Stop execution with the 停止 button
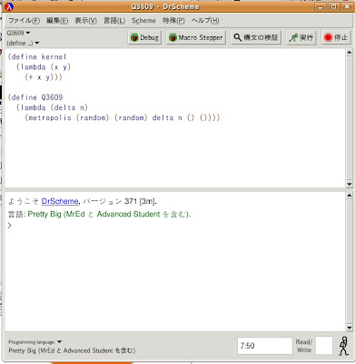355x364 pixels. click(336, 37)
